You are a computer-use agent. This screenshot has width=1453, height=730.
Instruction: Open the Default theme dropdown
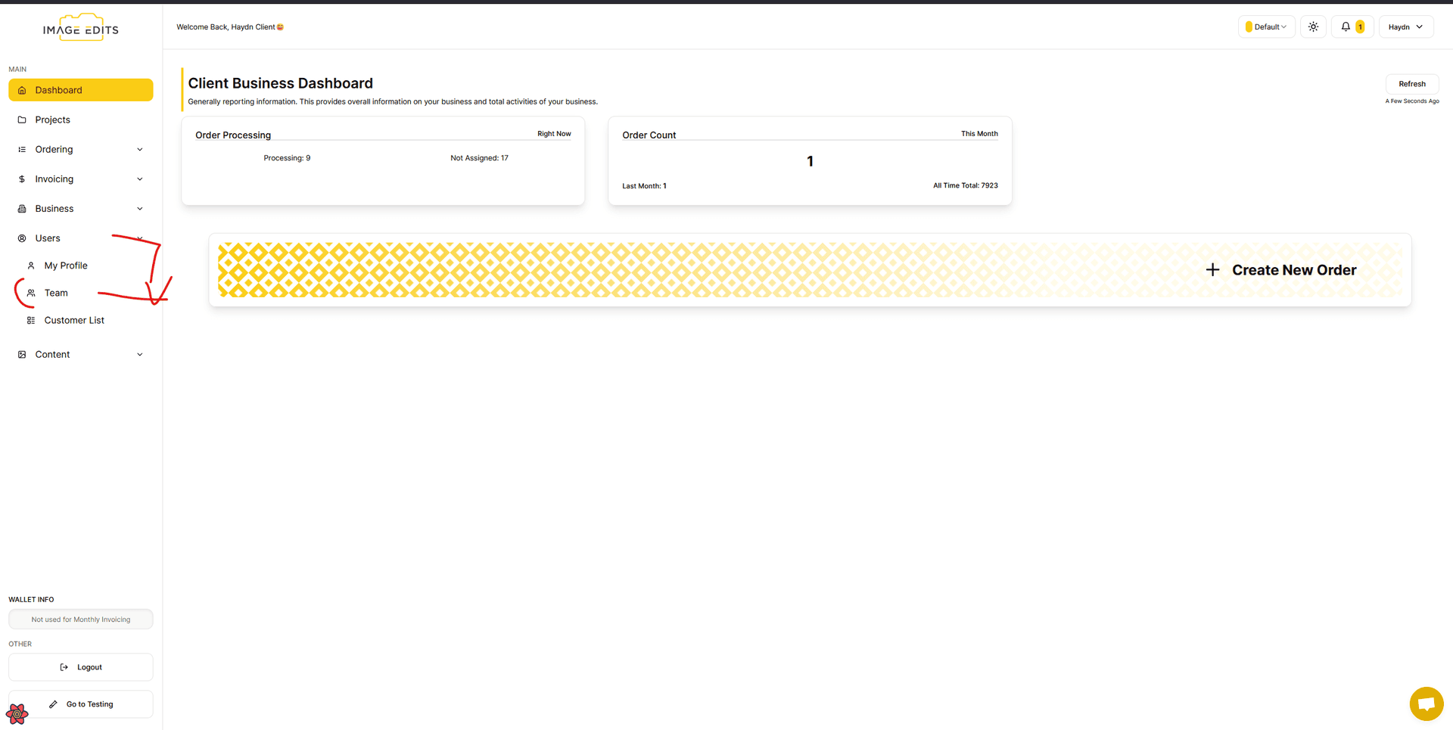tap(1268, 27)
